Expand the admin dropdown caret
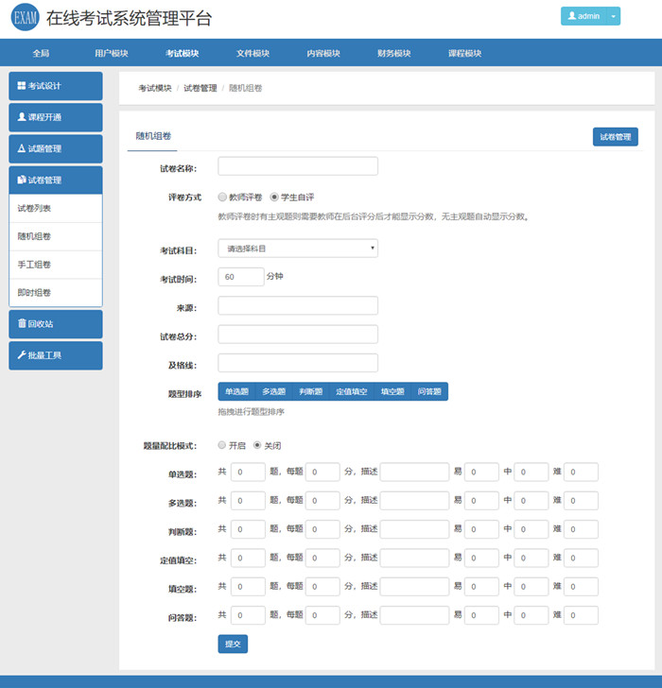This screenshot has height=688, width=662. pos(613,16)
